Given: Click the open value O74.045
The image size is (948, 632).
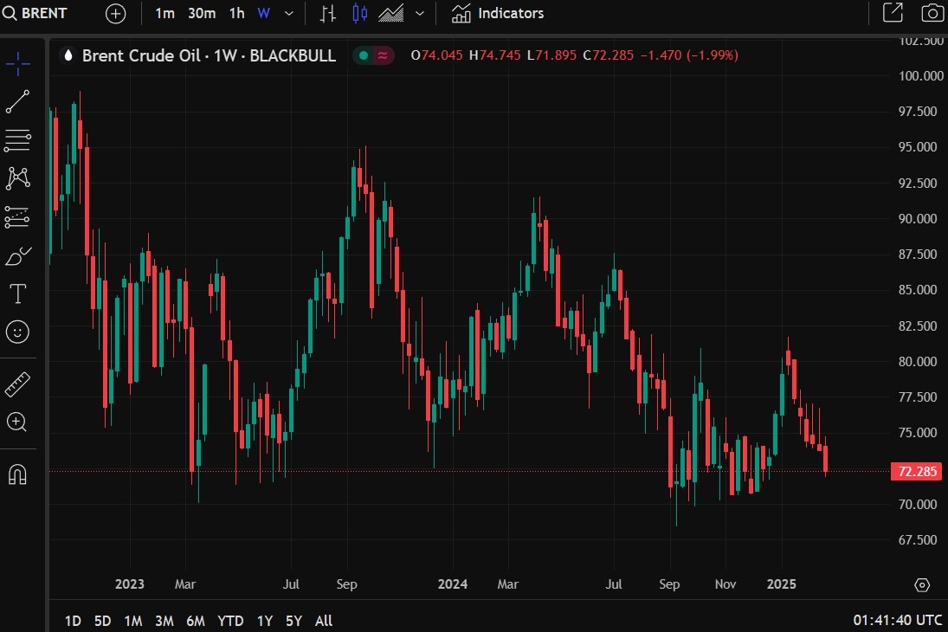Looking at the screenshot, I should tap(436, 55).
